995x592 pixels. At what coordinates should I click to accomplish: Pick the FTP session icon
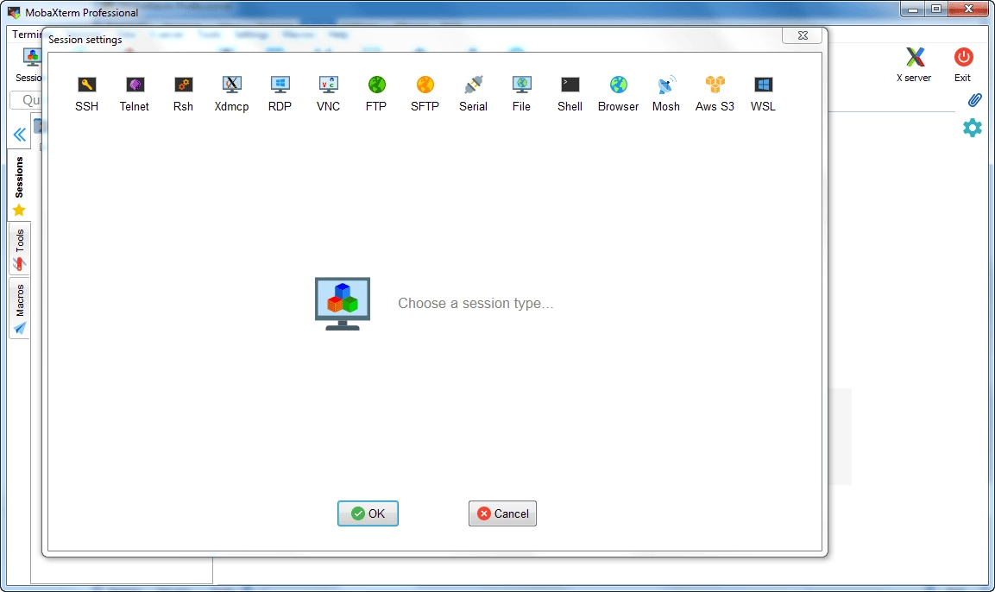pyautogui.click(x=376, y=94)
